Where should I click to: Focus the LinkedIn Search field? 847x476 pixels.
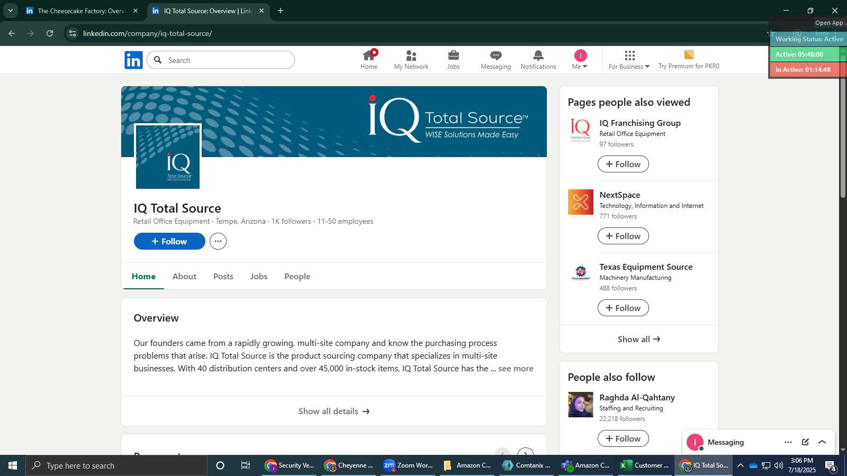point(221,60)
